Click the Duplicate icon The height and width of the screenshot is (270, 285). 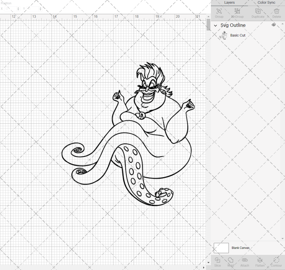[258, 11]
